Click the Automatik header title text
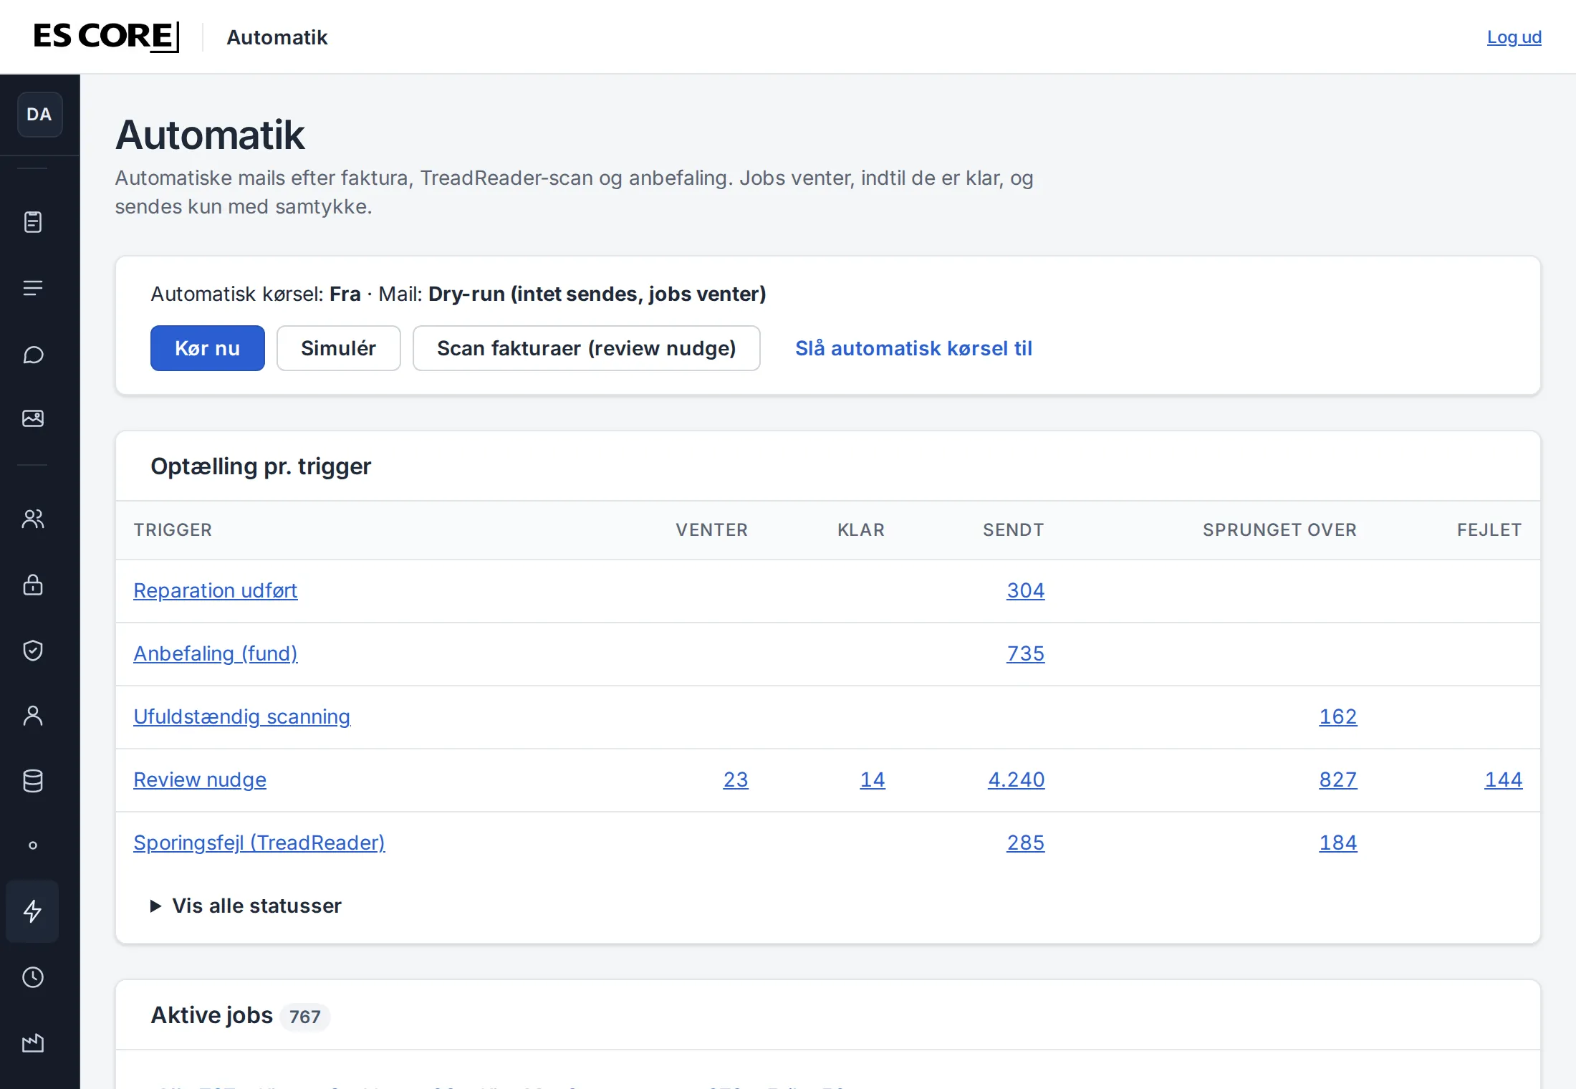This screenshot has width=1576, height=1089. (x=277, y=37)
